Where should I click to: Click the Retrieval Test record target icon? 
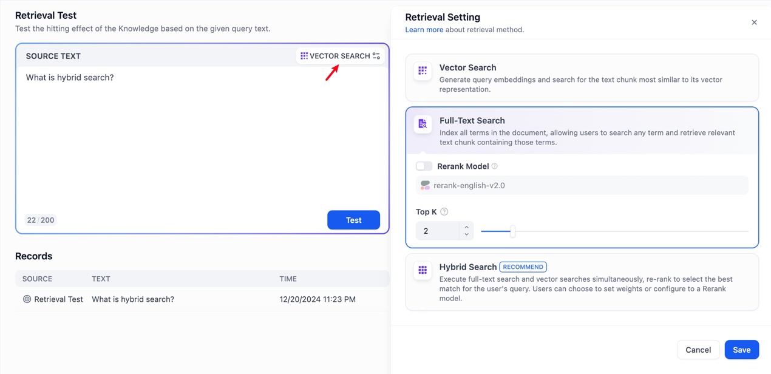(x=27, y=299)
